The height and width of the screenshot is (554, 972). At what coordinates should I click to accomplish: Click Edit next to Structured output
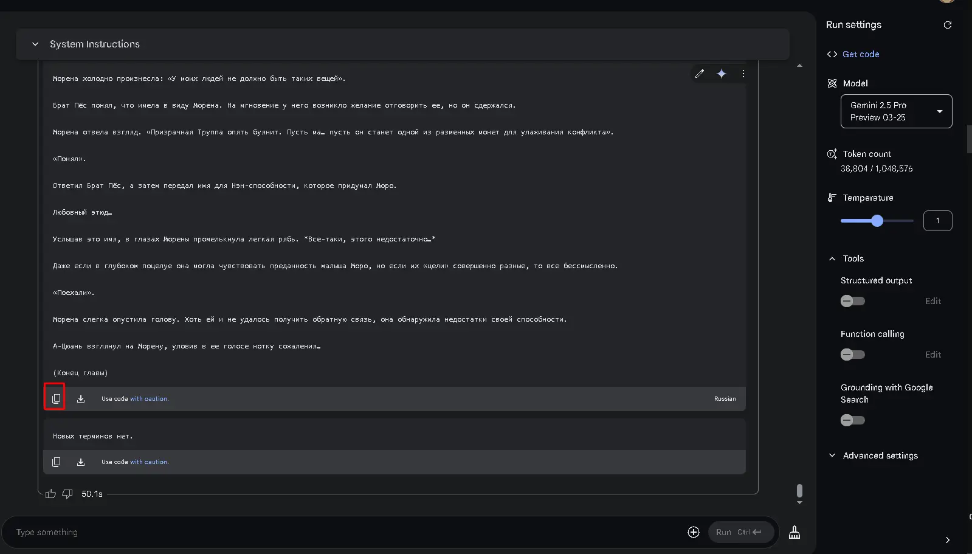pyautogui.click(x=933, y=301)
